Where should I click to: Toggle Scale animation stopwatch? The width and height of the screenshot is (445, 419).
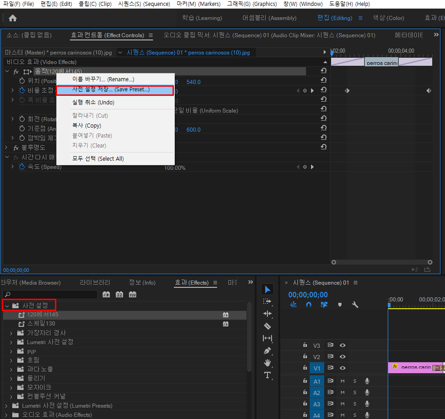(x=22, y=90)
